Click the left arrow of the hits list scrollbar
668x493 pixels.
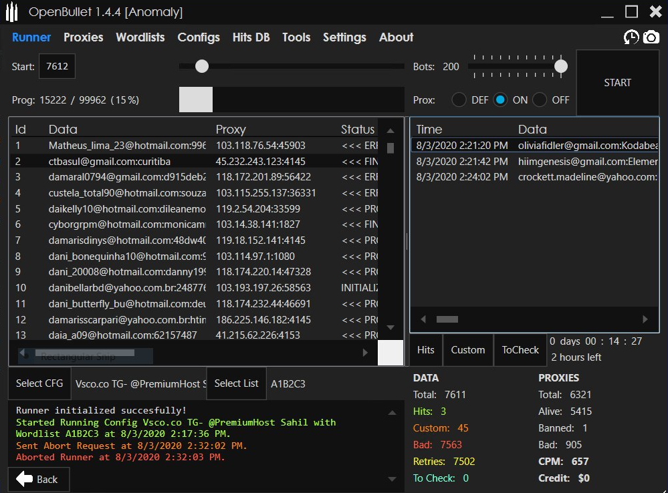coord(423,319)
